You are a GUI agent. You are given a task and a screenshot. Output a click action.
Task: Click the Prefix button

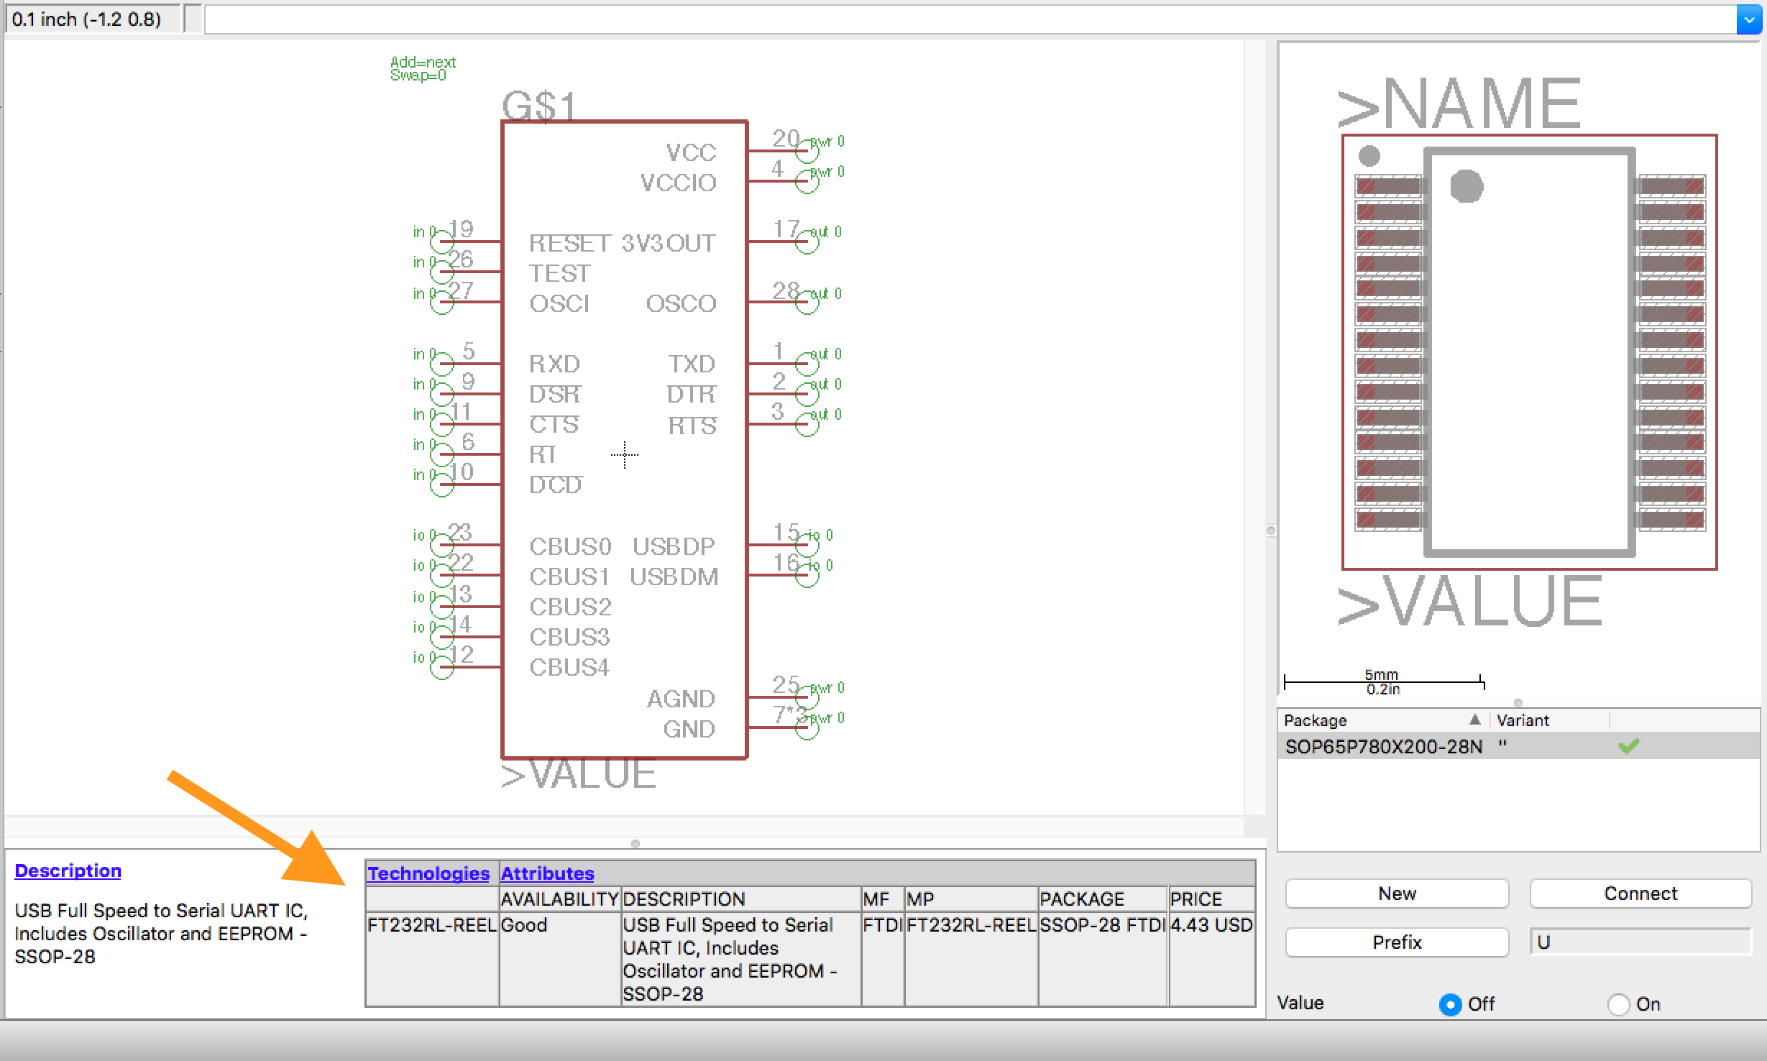[1397, 942]
